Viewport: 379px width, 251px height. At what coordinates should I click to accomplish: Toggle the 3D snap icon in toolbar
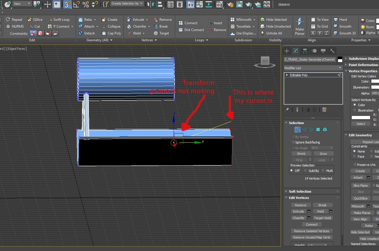tap(67, 5)
